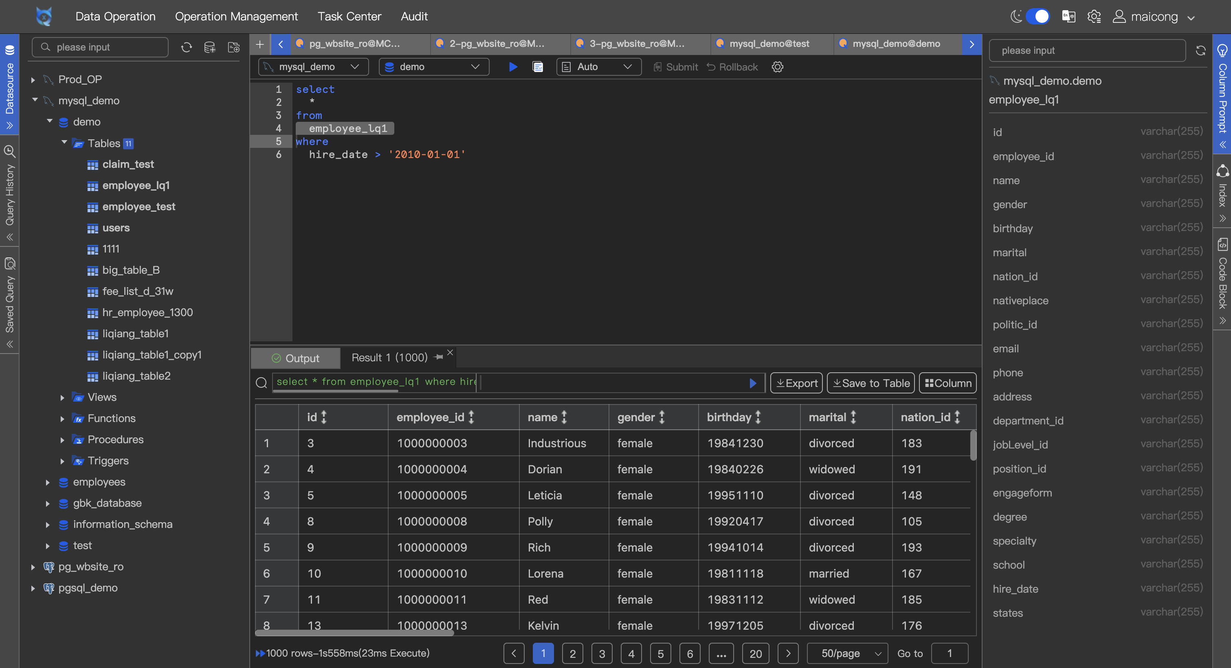
Task: Open editor settings gear next to Rollback
Action: pos(778,67)
